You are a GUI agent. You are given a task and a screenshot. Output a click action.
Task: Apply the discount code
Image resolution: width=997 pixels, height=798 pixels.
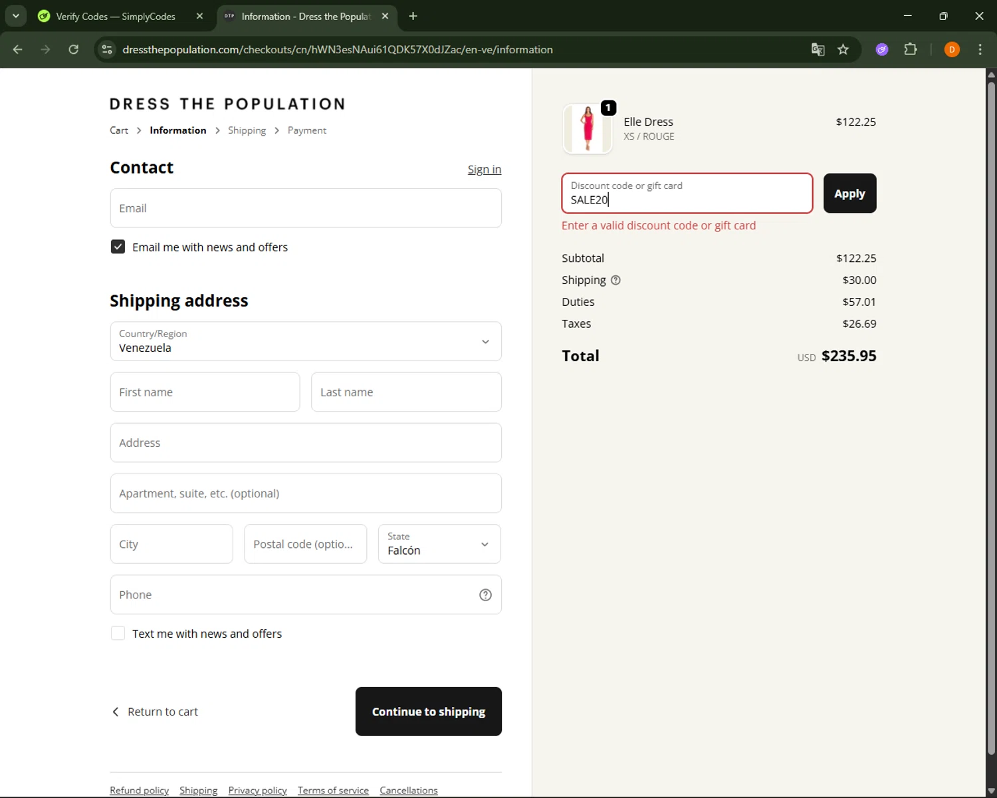point(849,194)
